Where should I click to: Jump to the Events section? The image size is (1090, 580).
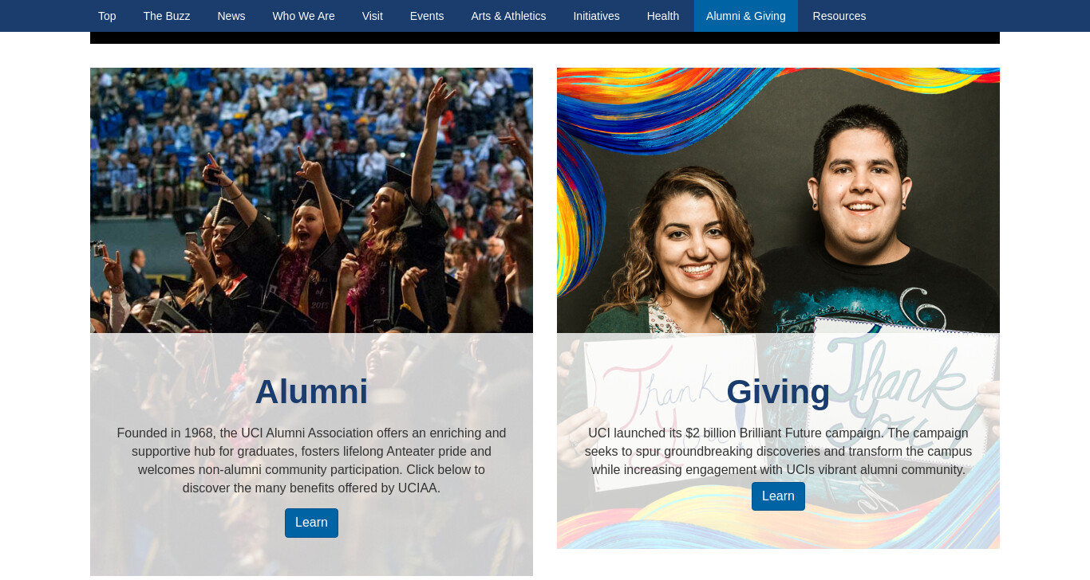[427, 16]
